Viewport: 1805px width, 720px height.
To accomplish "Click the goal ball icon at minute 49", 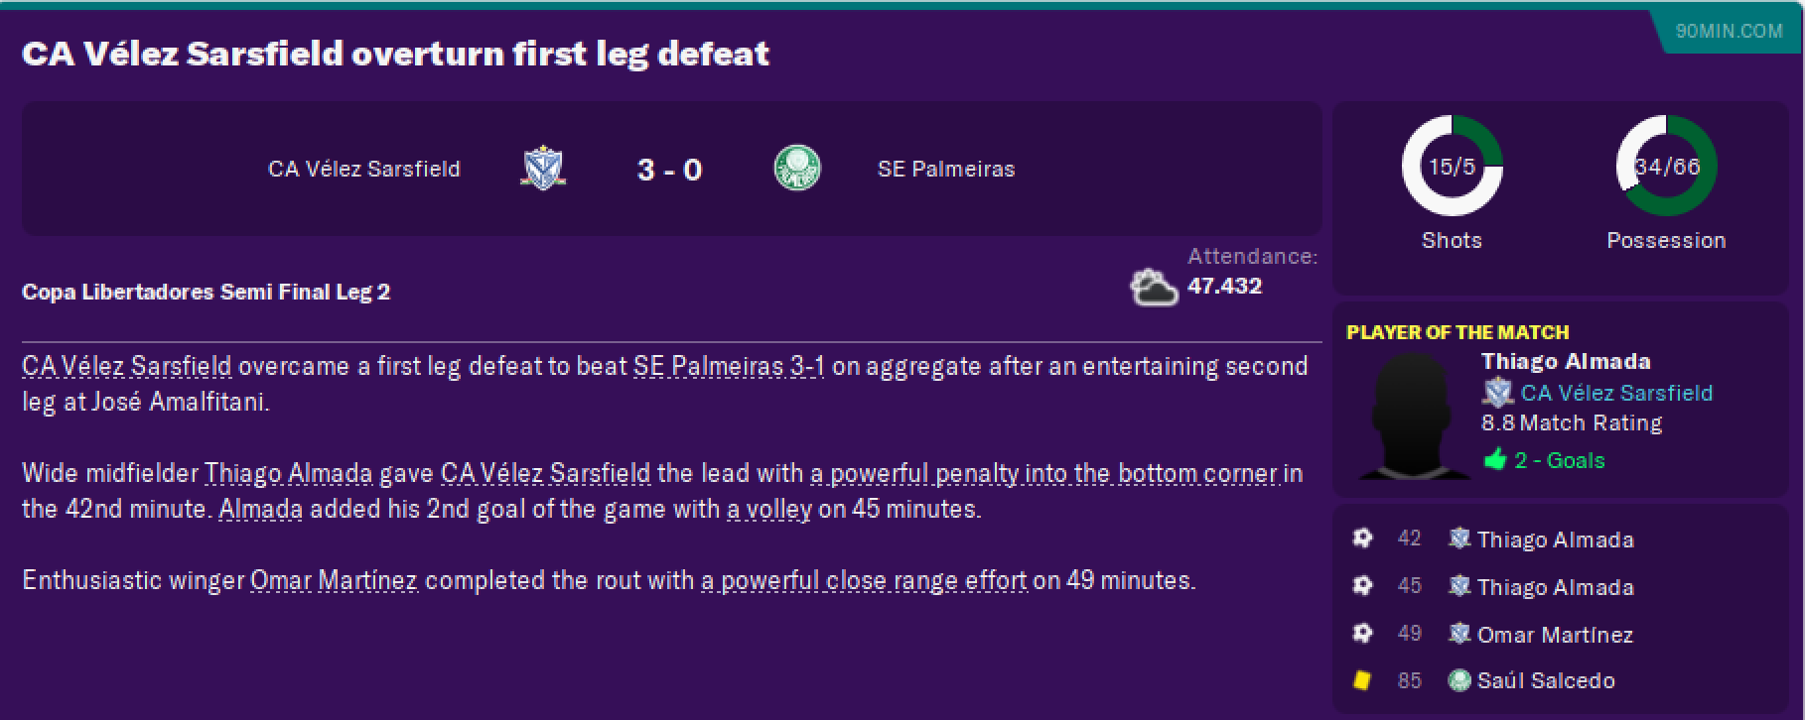I will coord(1362,633).
